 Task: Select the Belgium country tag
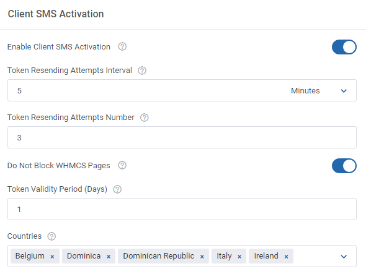pos(35,256)
